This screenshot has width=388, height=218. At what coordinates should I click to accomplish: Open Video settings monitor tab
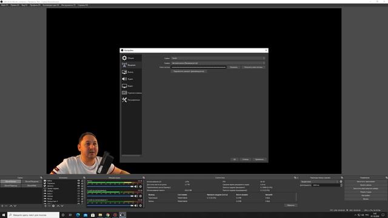[131, 86]
